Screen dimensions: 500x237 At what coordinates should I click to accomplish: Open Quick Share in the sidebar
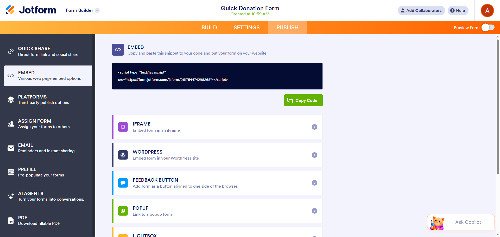pyautogui.click(x=48, y=51)
